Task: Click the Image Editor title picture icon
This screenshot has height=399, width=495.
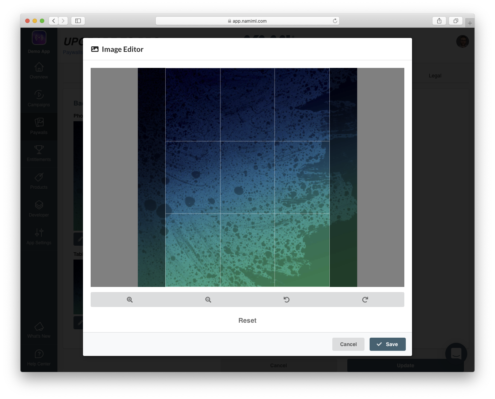Action: [95, 49]
